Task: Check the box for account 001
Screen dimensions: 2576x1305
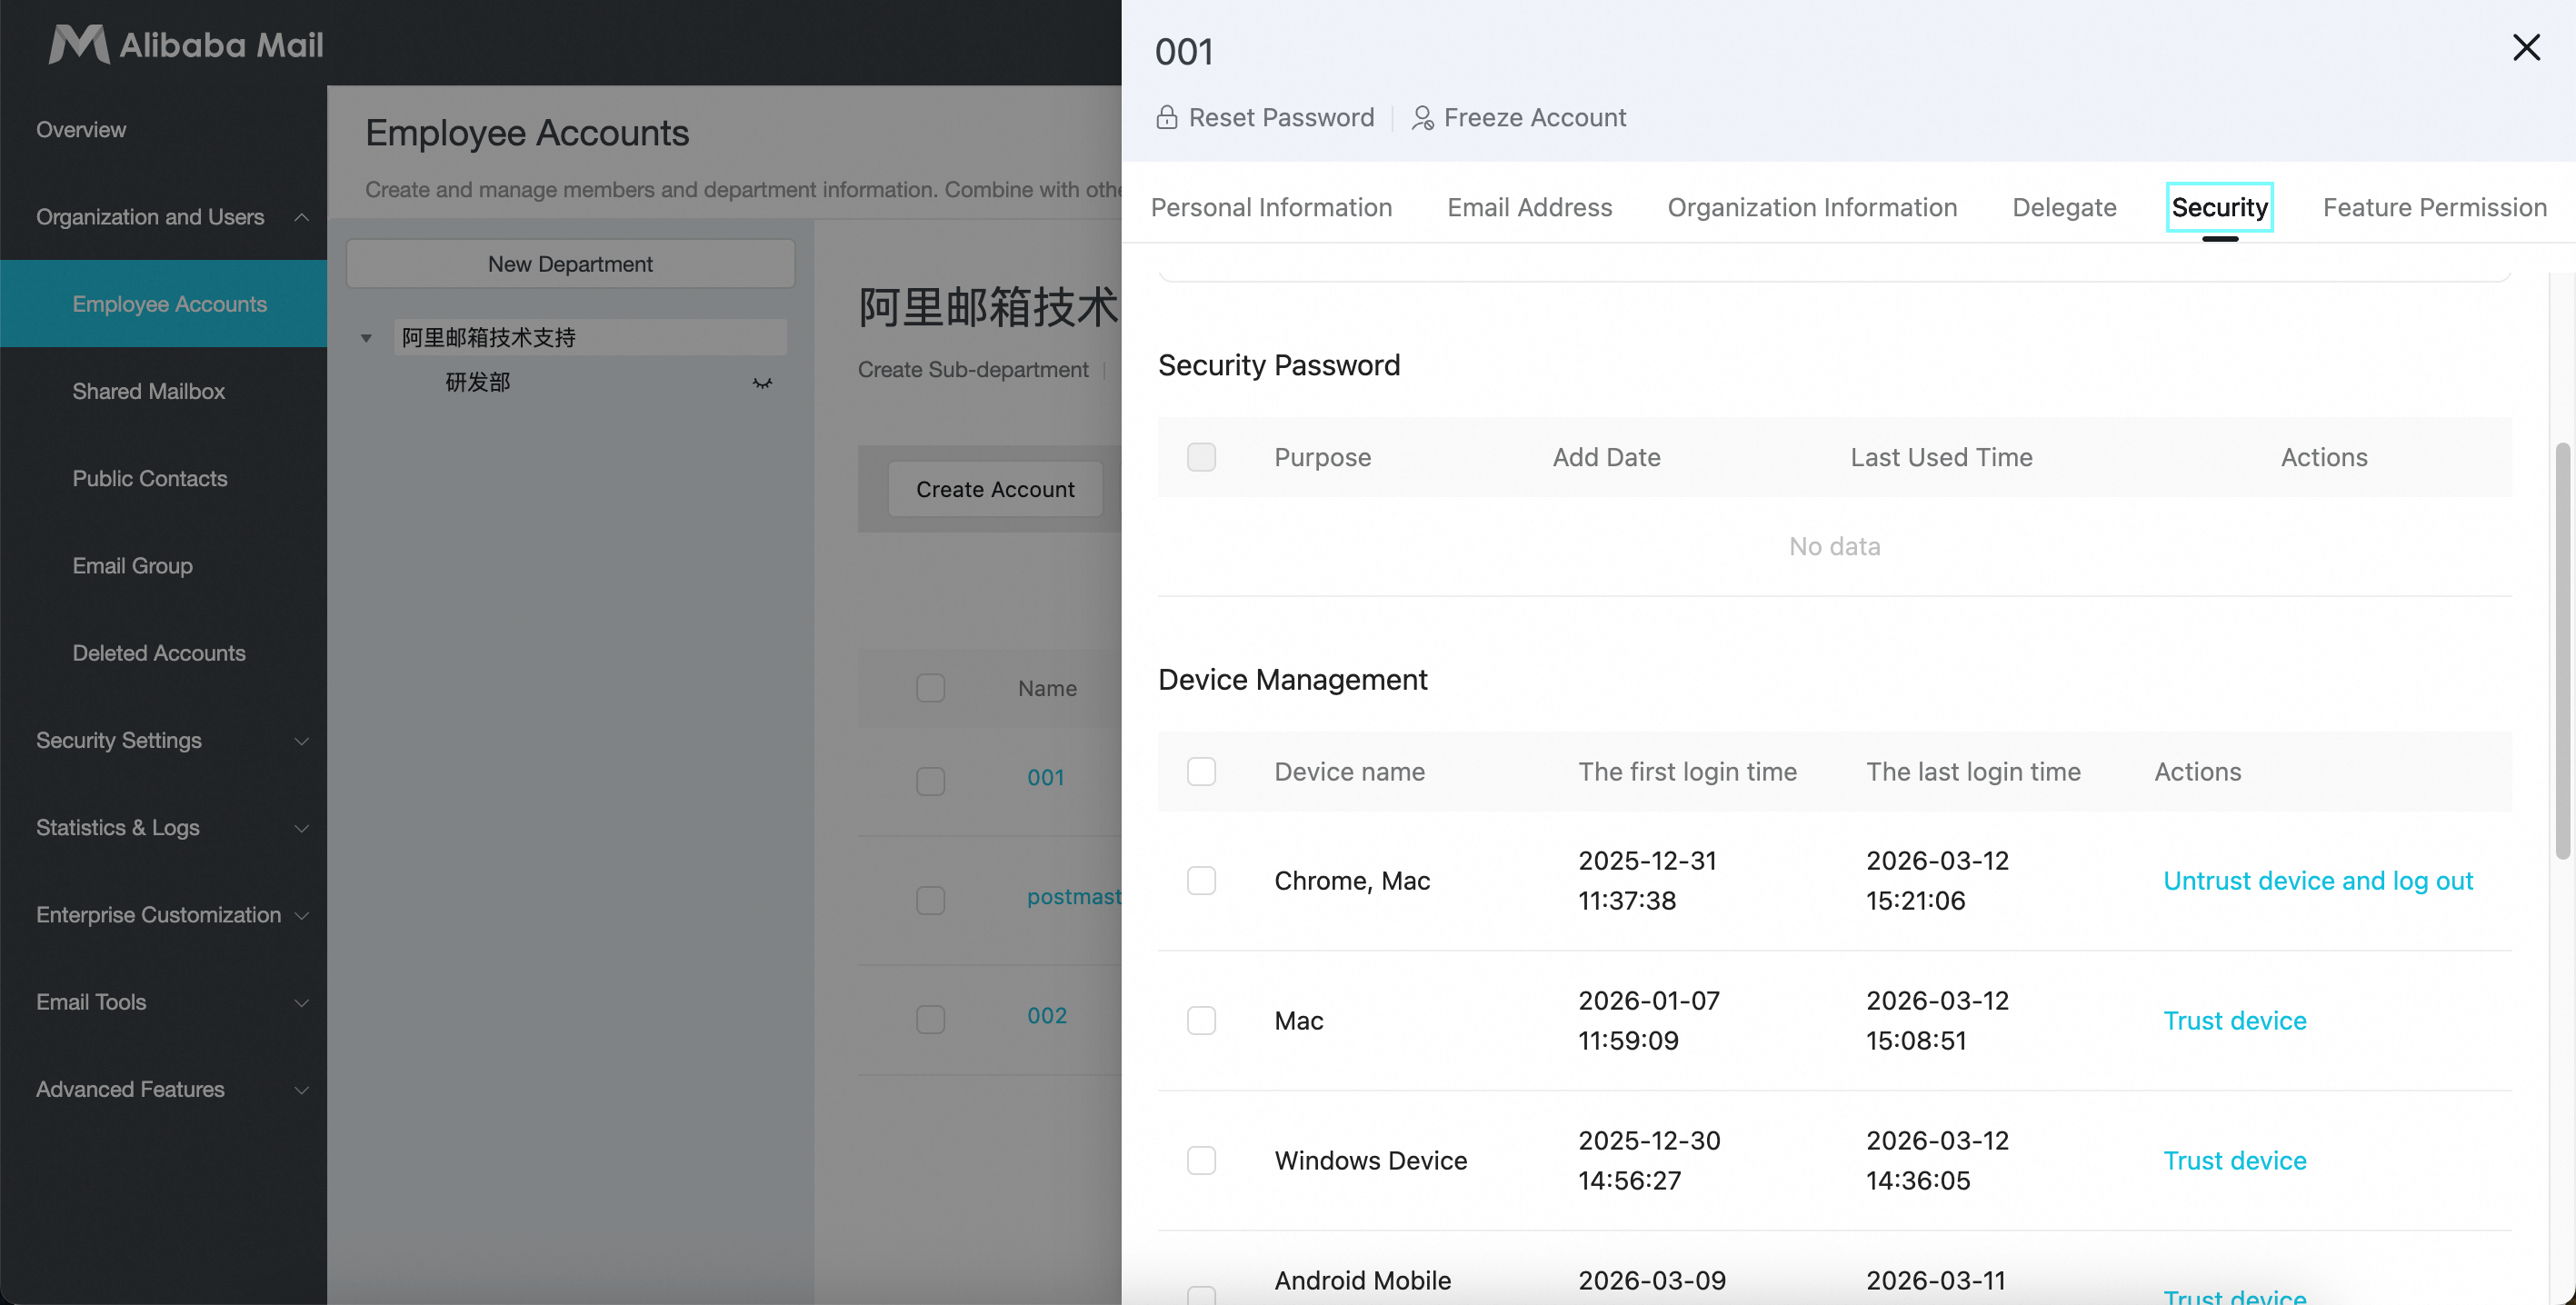Action: pos(930,781)
